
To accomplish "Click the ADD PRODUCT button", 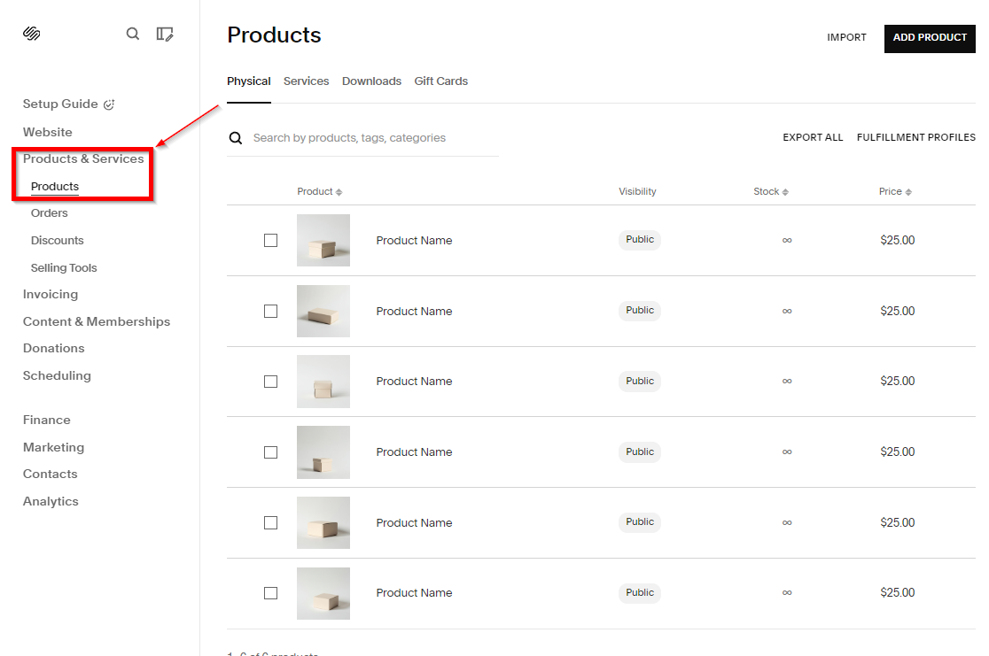I will tap(930, 38).
